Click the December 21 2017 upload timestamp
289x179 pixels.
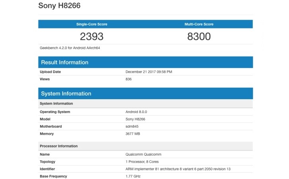click(x=148, y=72)
